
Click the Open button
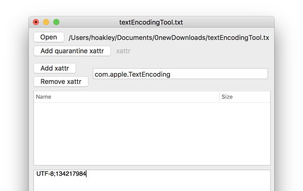(x=49, y=37)
